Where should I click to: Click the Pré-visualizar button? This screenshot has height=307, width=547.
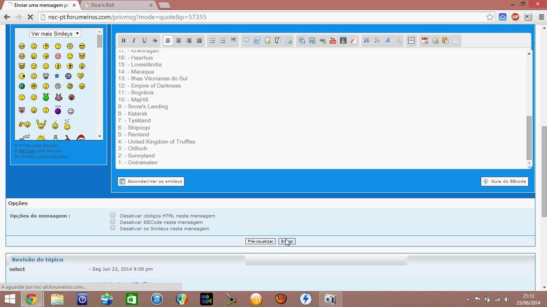tap(260, 241)
